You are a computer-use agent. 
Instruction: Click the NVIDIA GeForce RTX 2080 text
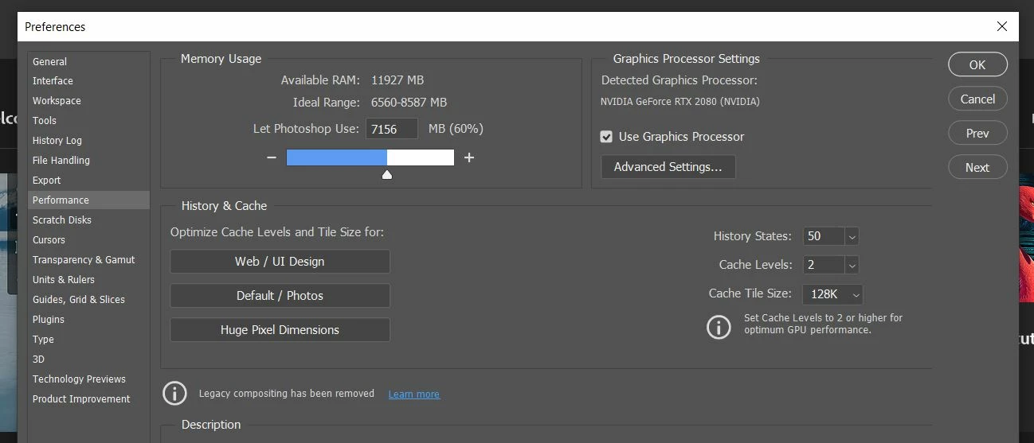pyautogui.click(x=680, y=102)
